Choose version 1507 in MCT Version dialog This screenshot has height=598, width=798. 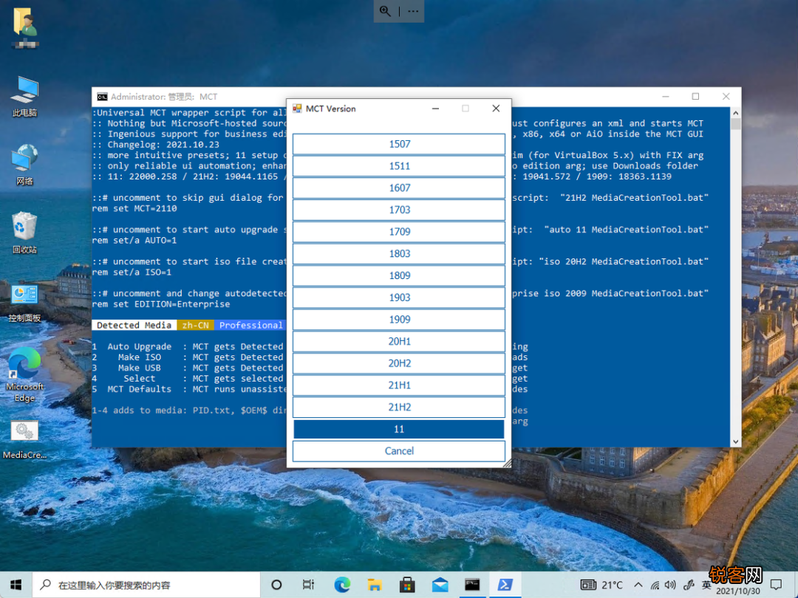(x=399, y=144)
